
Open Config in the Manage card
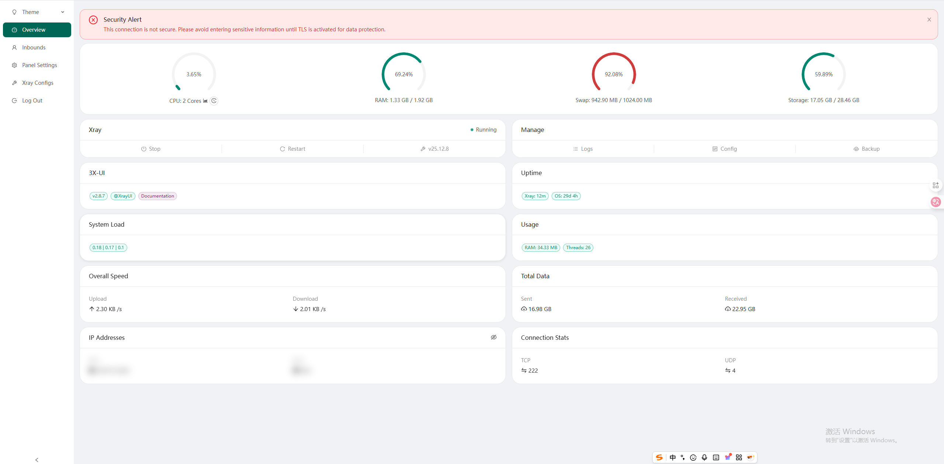tap(725, 149)
